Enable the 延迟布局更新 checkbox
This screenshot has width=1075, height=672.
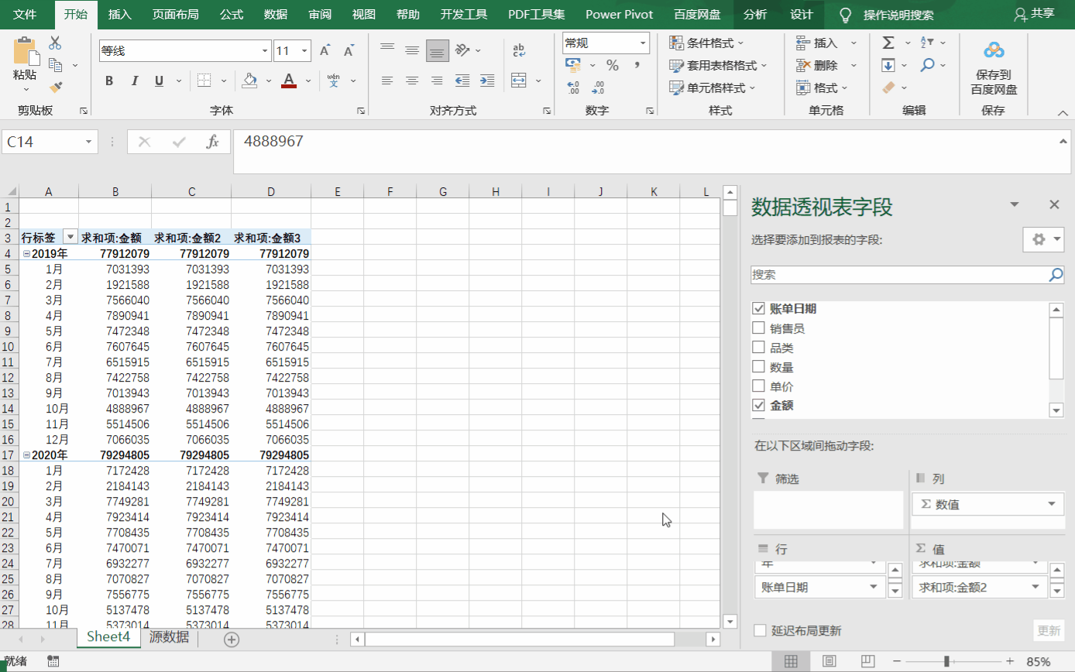pos(761,630)
